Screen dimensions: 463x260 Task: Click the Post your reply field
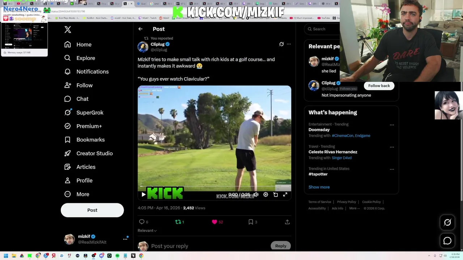coord(210,246)
